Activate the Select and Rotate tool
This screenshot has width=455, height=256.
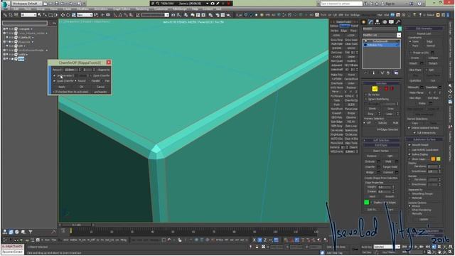coord(68,14)
